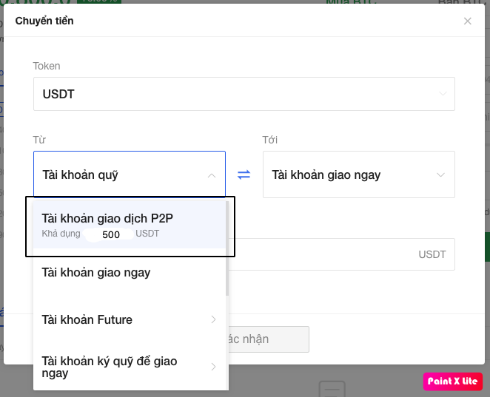490x397 pixels.
Task: Click the chevron arrow beside Tài khoản Future
Action: [213, 319]
